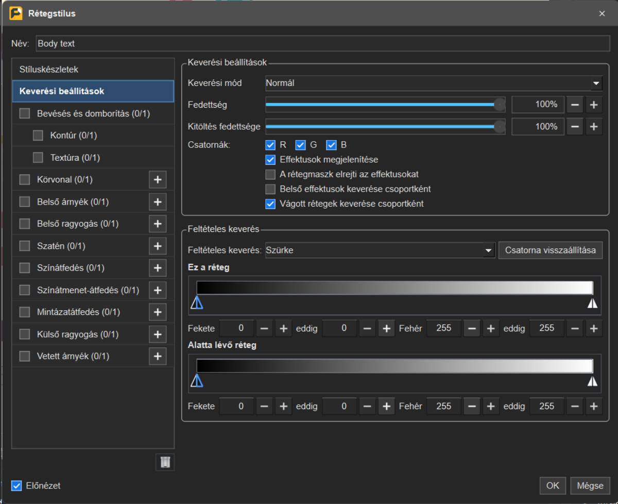Click the white triangle handle under Alatta lévő réteg
The width and height of the screenshot is (618, 504).
593,381
